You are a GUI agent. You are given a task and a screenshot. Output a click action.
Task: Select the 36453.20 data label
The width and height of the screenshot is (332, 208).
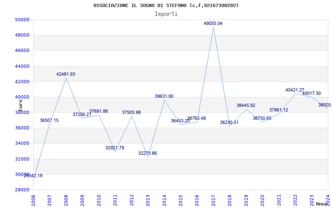pyautogui.click(x=181, y=121)
